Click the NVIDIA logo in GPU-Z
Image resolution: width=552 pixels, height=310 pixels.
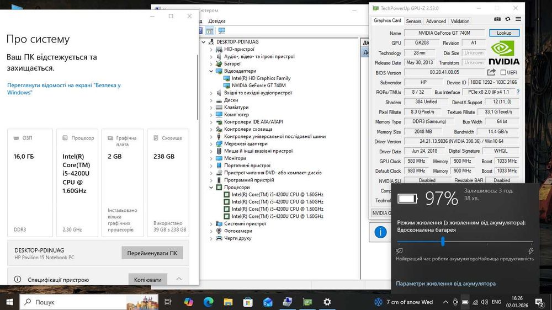tap(504, 52)
